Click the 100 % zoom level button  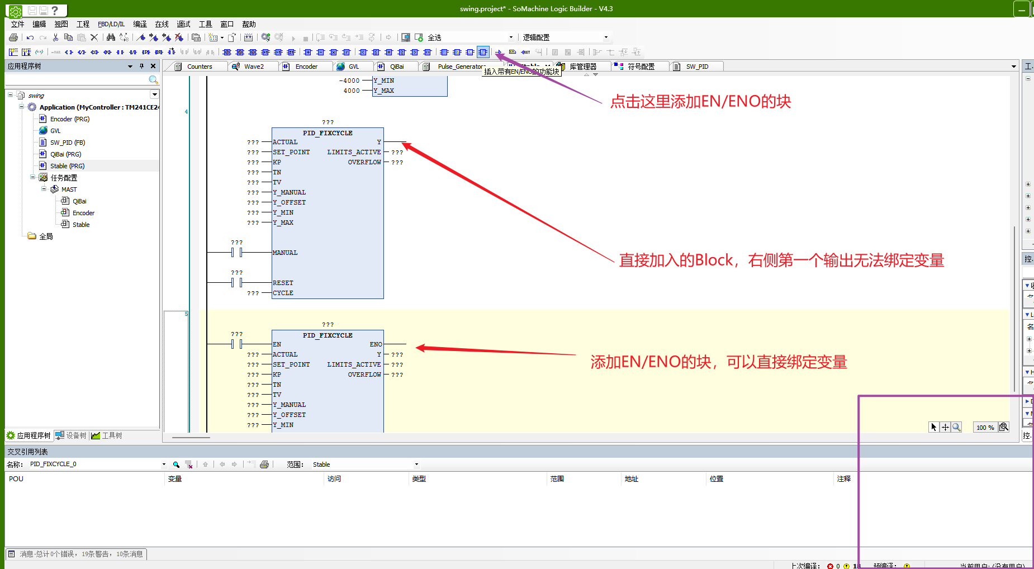tap(985, 428)
